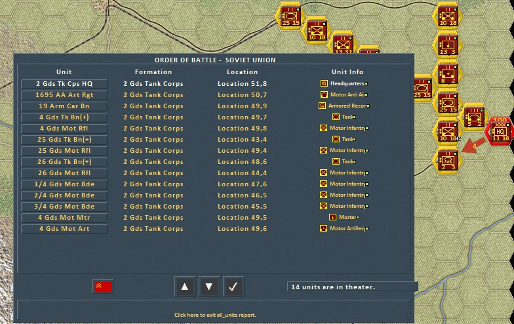The image size is (514, 324).
Task: Click the Motor Infantry icon for 4 Gds Mot Rfl
Action: point(323,129)
